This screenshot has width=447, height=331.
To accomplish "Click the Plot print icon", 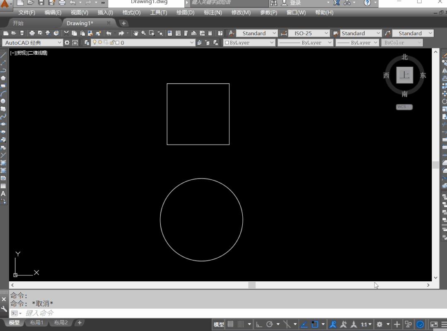I will [32, 33].
